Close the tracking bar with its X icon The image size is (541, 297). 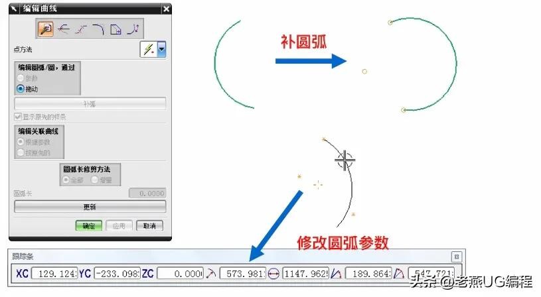point(456,257)
